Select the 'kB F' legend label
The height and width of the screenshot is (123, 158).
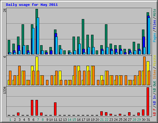(155, 112)
